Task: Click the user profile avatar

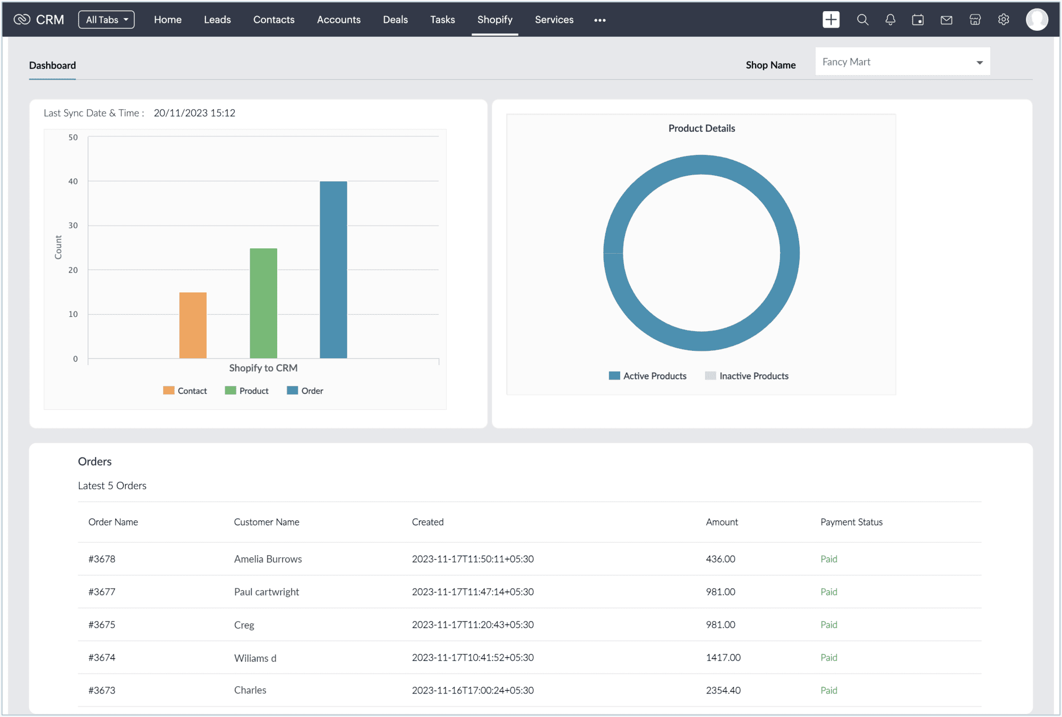Action: tap(1036, 20)
